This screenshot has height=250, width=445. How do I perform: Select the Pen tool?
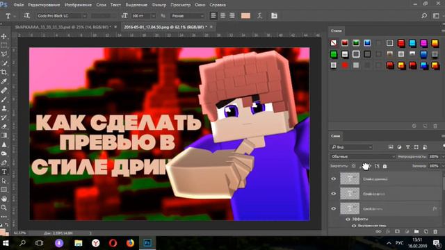click(x=4, y=162)
